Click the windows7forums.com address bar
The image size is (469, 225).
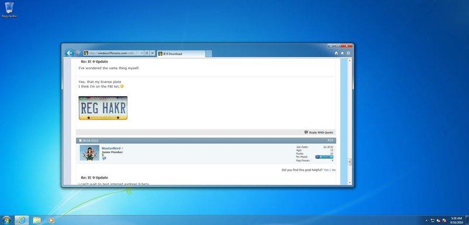click(113, 53)
